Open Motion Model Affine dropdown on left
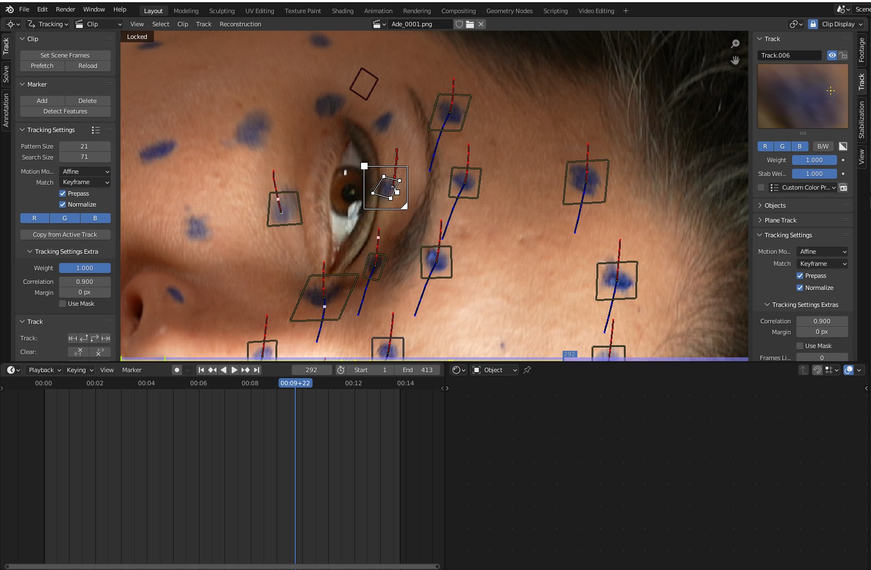 click(x=85, y=172)
